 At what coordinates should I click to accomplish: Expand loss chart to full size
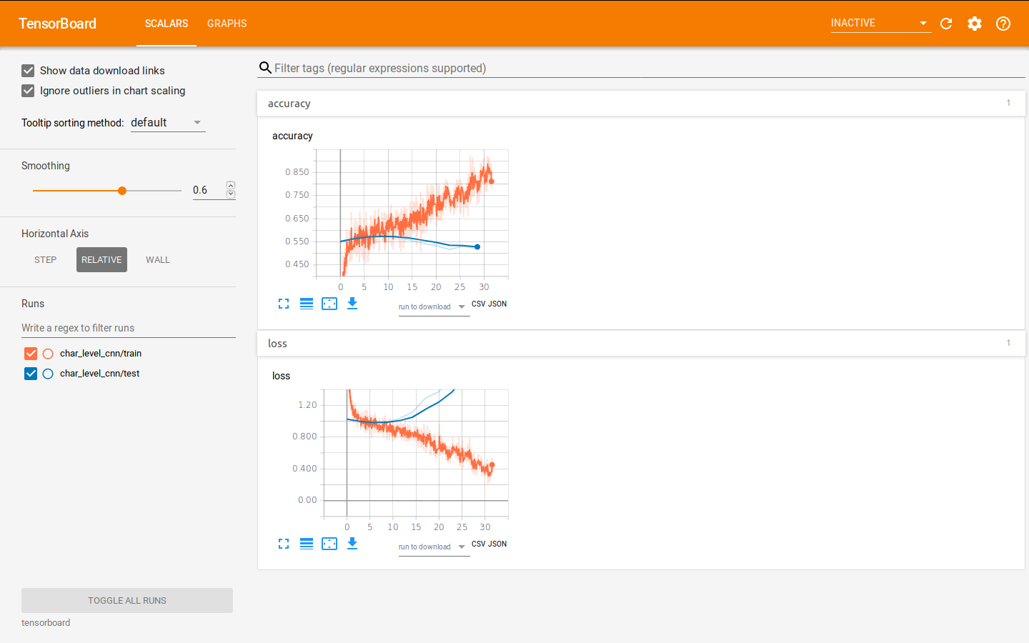pos(284,544)
